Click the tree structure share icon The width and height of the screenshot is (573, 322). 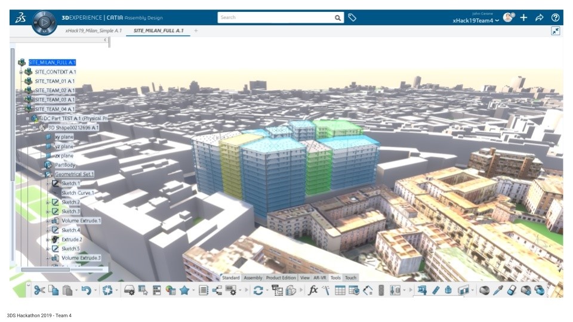[x=217, y=290]
